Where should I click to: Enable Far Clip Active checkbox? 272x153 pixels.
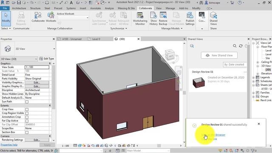27,121
